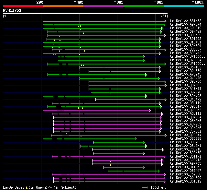Select the green UniRef100_A1ILM2 alignment bar

(x=124, y=168)
